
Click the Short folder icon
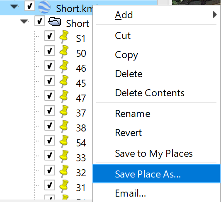[x=54, y=22]
